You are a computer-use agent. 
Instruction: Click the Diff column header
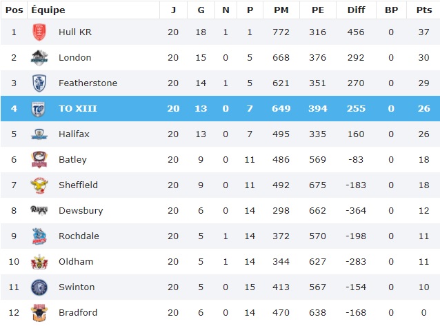point(357,10)
